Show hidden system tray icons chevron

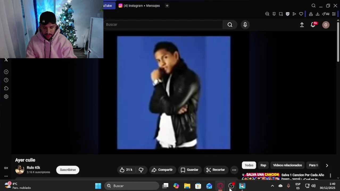pyautogui.click(x=272, y=186)
